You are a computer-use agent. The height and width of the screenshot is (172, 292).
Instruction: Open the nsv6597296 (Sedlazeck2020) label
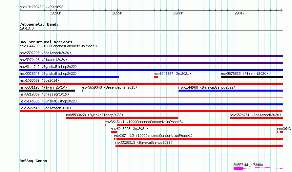click(45, 53)
